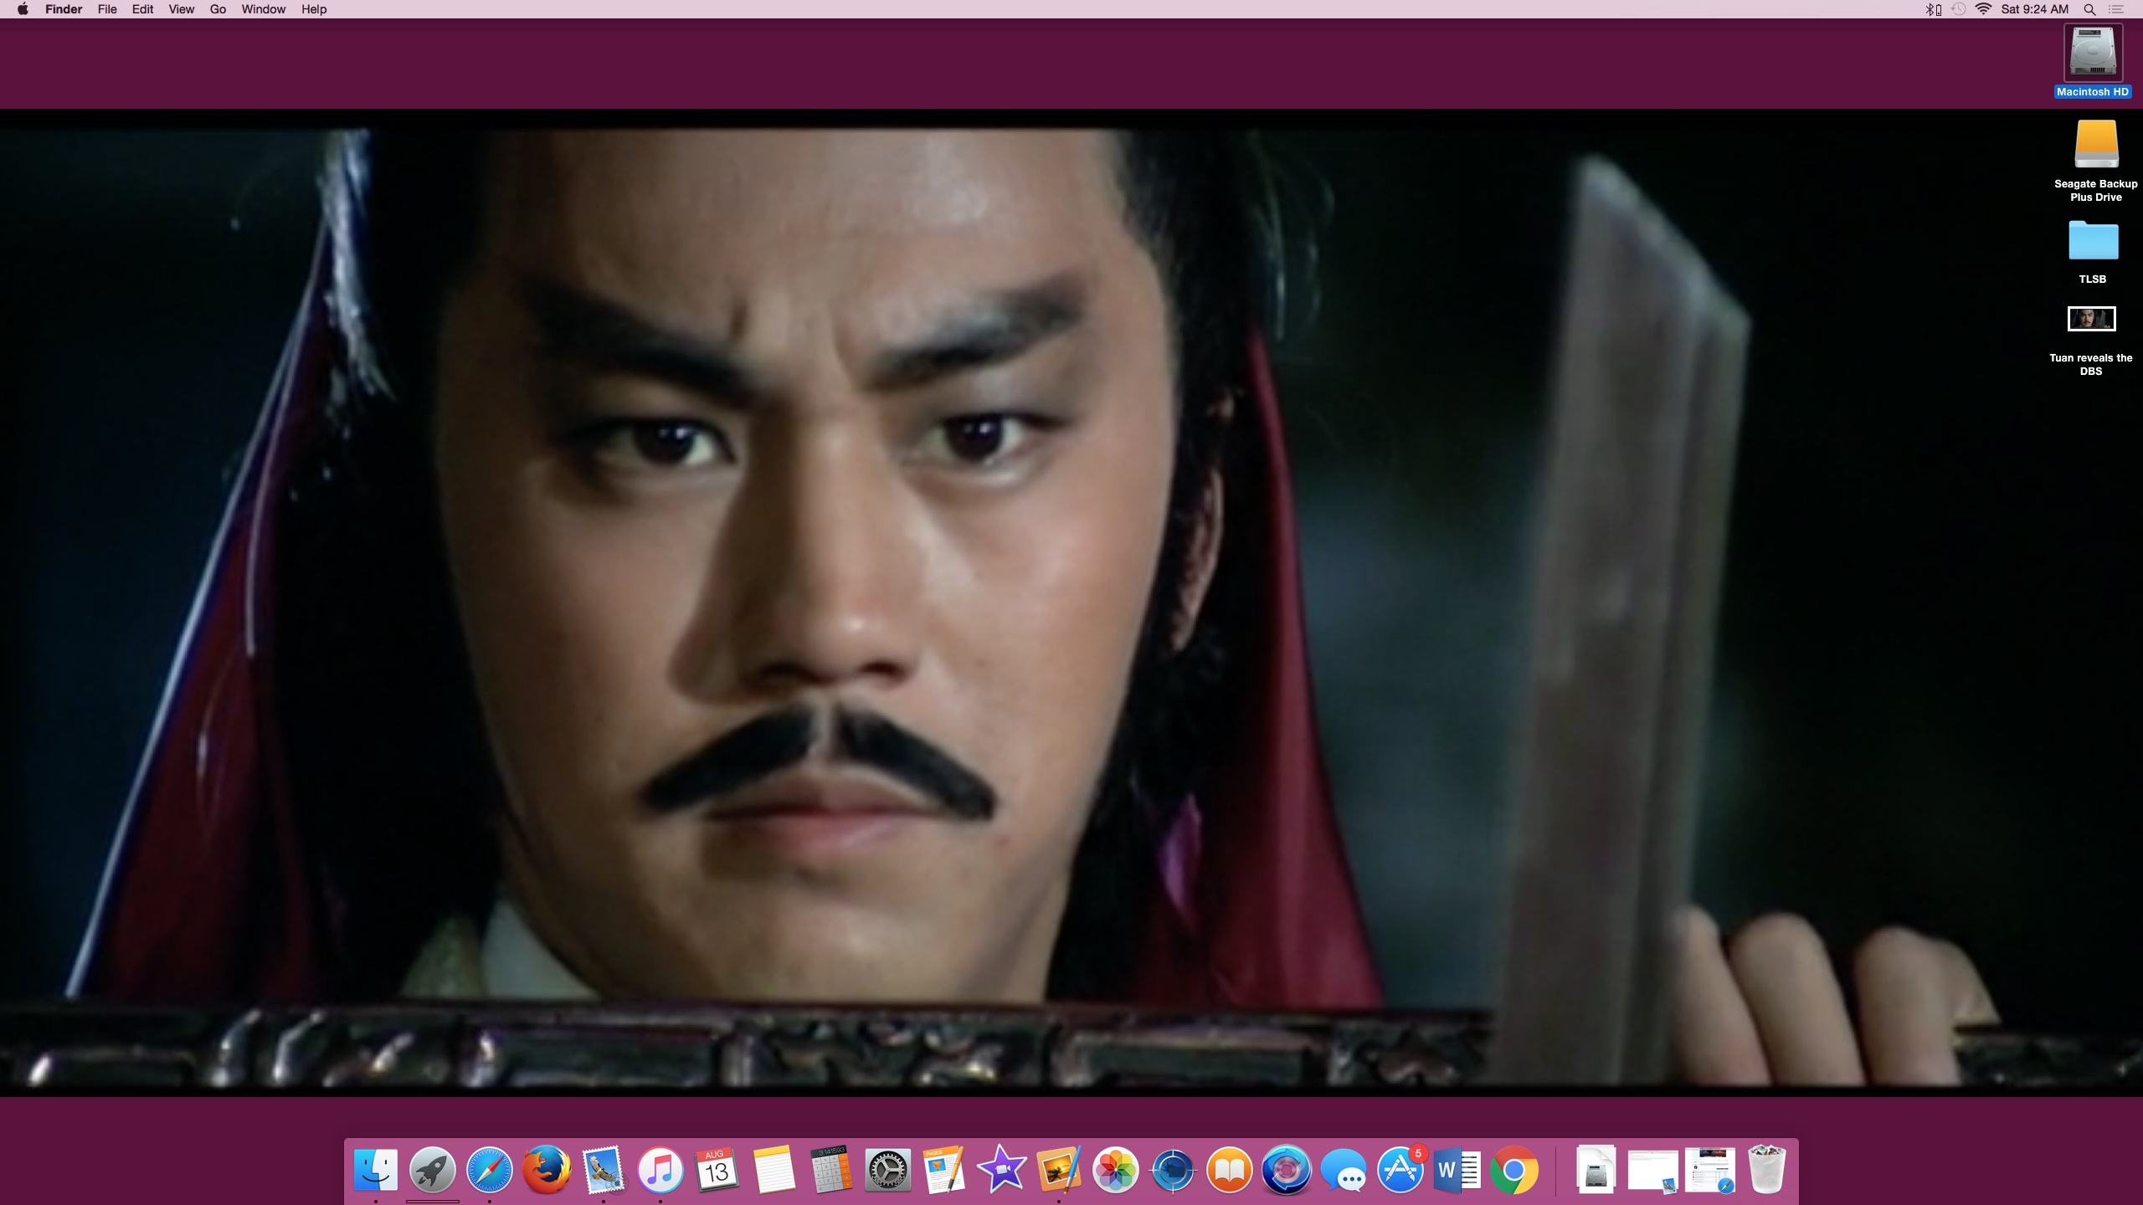The height and width of the screenshot is (1205, 2143).
Task: Click the Bluetooth status icon
Action: click(1933, 9)
